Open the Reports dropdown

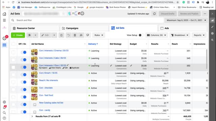pos(199,35)
